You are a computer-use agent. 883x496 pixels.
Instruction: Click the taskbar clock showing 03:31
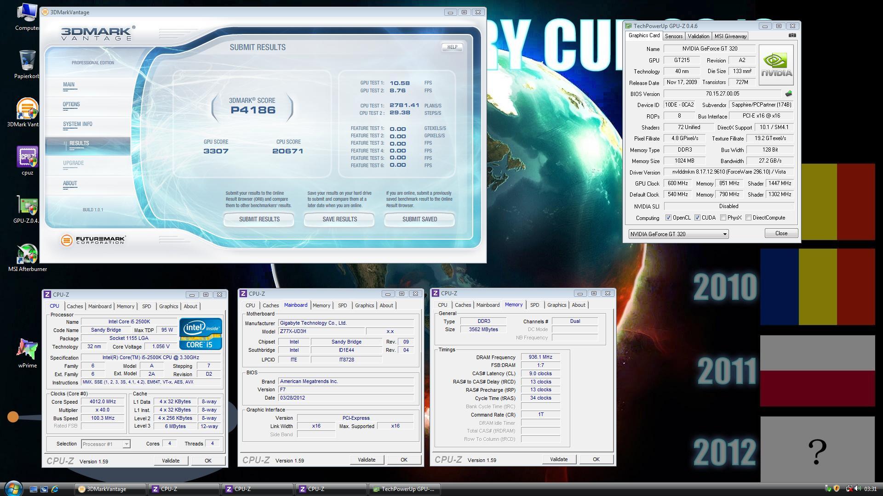click(x=870, y=489)
